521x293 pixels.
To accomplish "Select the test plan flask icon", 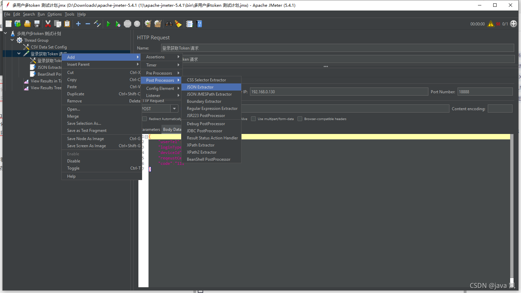I will (13, 33).
